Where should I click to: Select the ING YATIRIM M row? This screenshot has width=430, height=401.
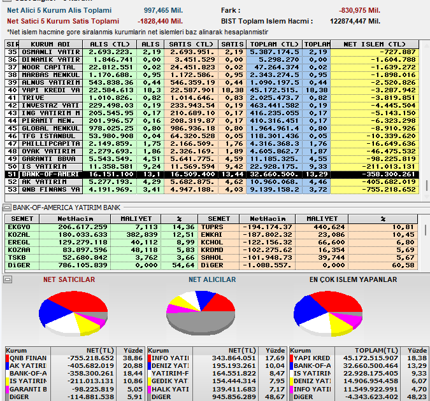click(x=211, y=113)
